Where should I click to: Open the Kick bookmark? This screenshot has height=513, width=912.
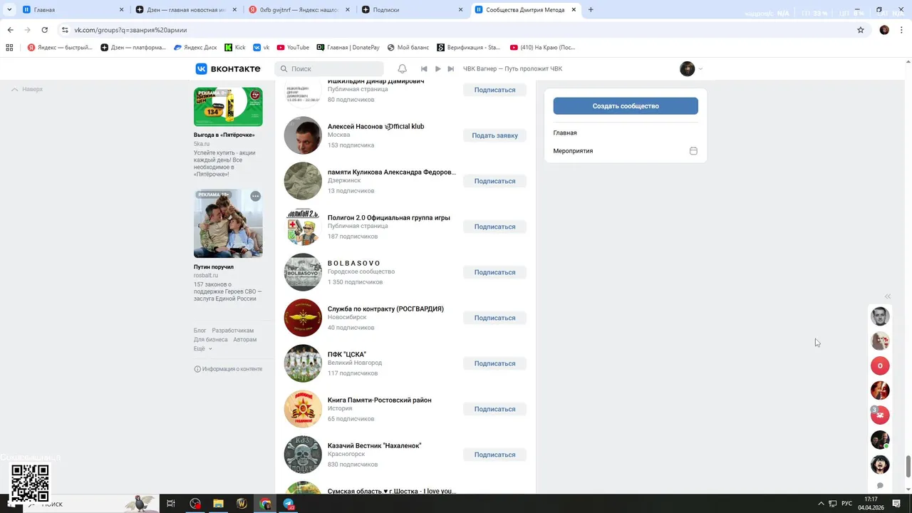coord(235,48)
